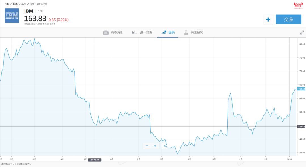Open the 动态消息 feed tab
The width and height of the screenshot is (306, 167).
point(113,32)
